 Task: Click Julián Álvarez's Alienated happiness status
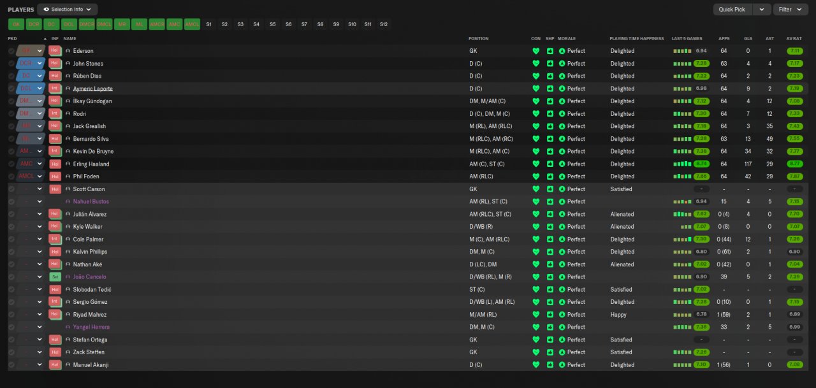click(622, 214)
